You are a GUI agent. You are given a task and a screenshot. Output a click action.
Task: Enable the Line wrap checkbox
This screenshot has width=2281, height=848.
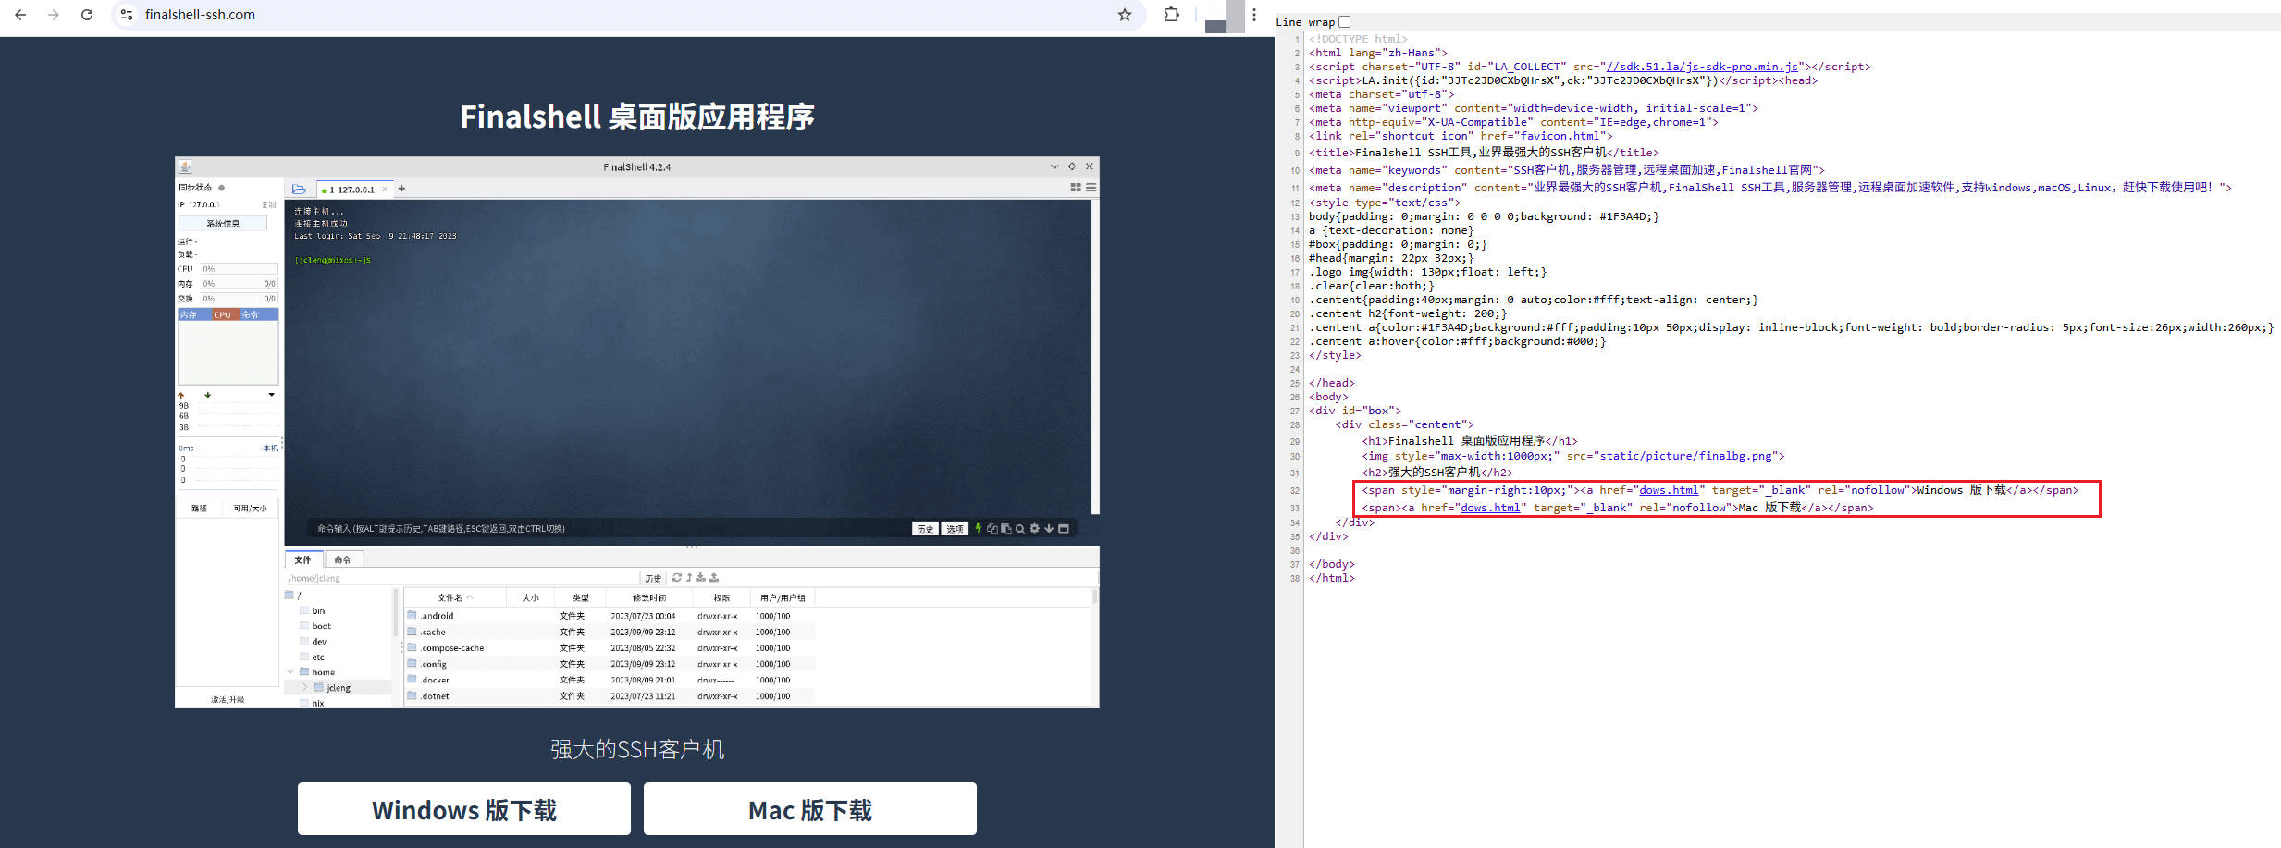(x=1345, y=21)
